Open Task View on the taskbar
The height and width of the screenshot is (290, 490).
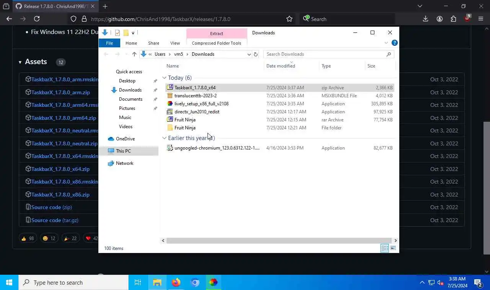(138, 282)
